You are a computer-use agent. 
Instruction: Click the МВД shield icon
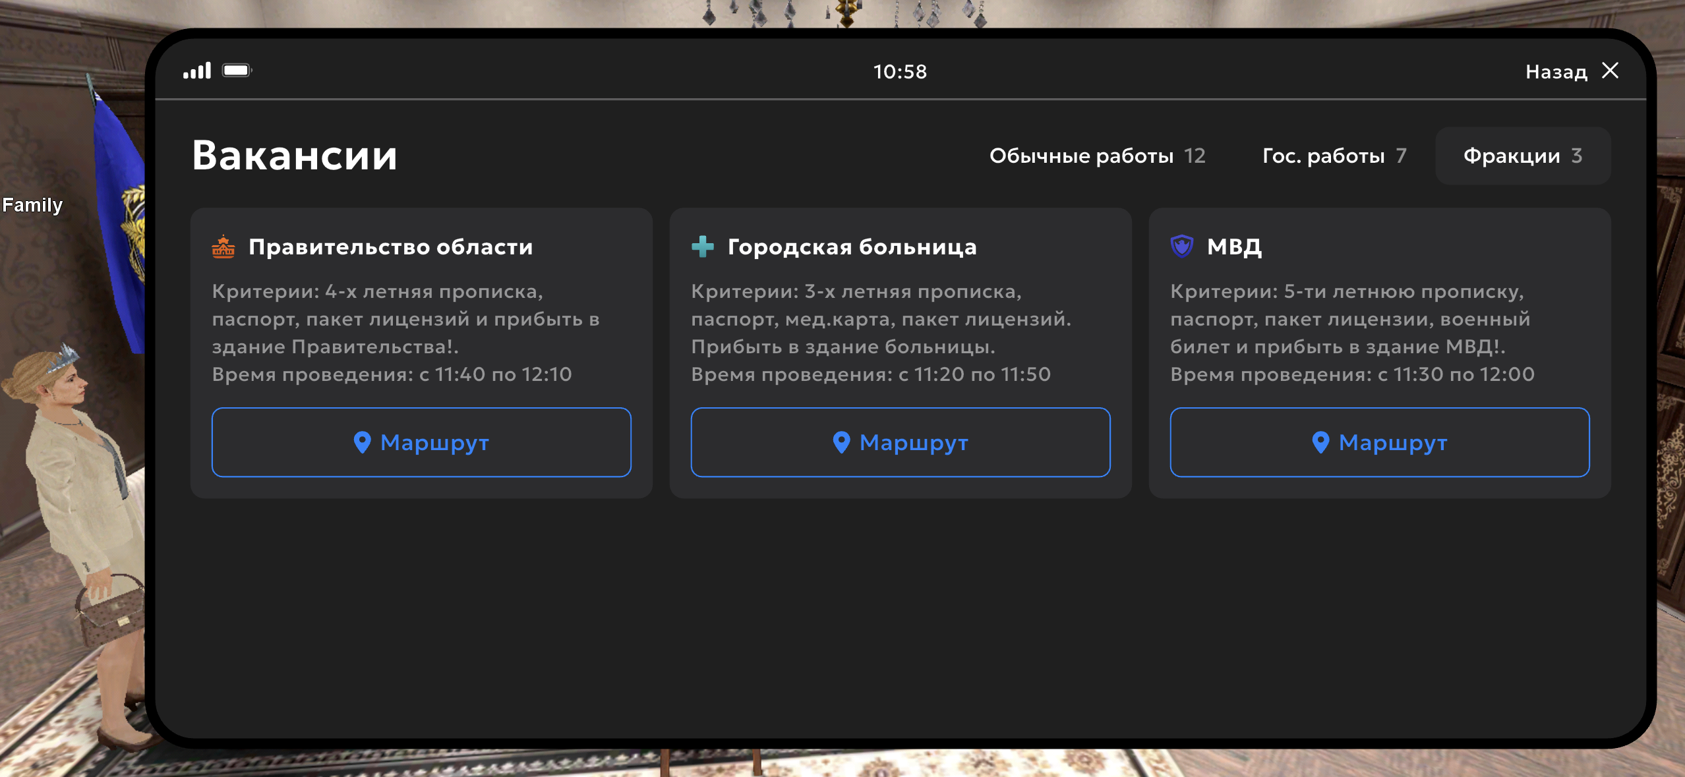(x=1182, y=246)
